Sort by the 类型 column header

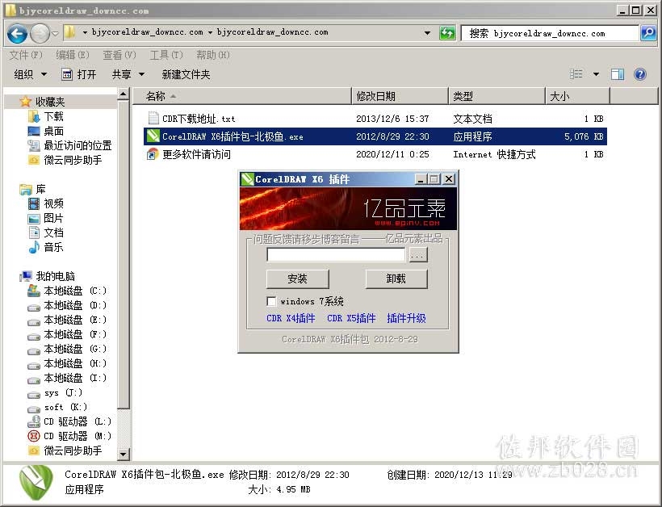(x=497, y=96)
